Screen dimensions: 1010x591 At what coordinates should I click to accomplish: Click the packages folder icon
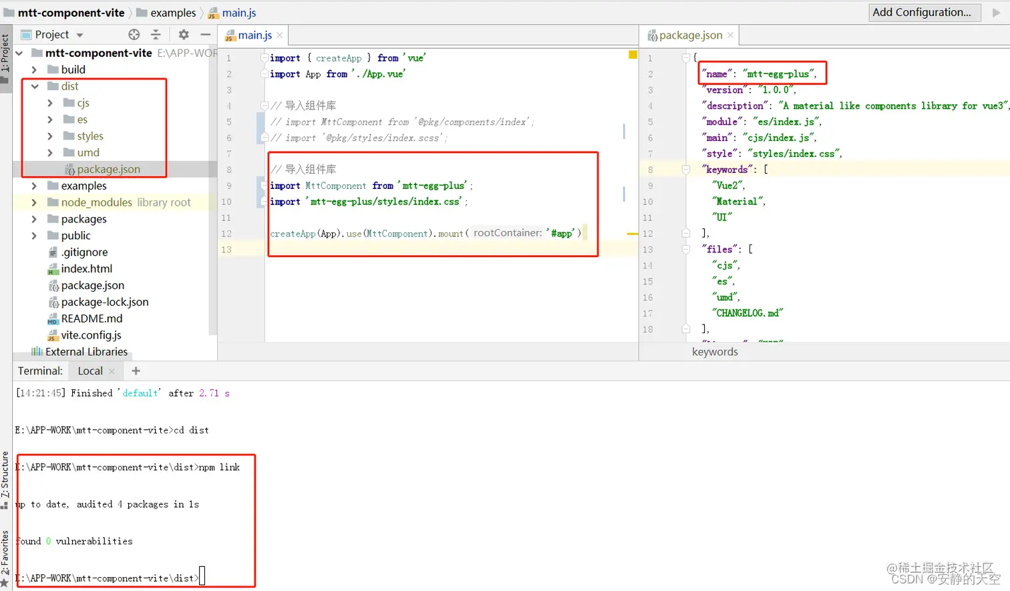(x=53, y=219)
